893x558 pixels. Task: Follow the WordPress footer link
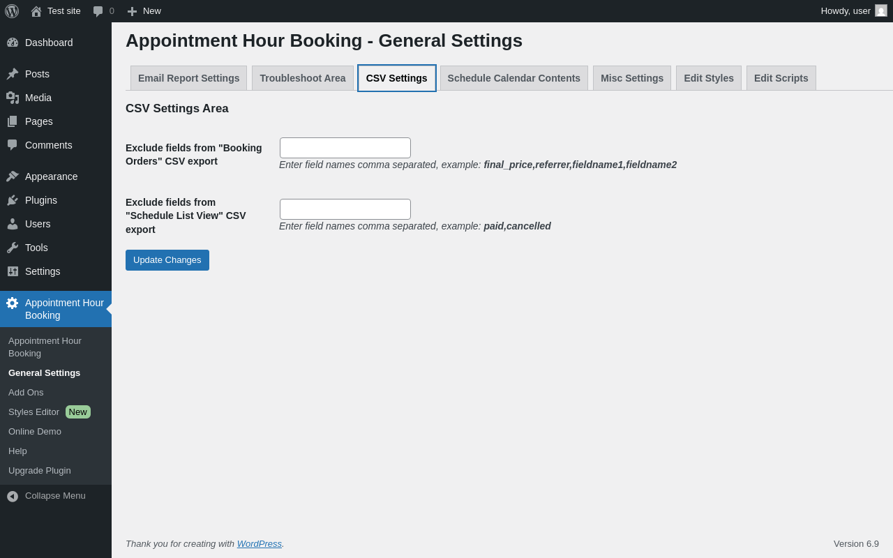tap(259, 543)
